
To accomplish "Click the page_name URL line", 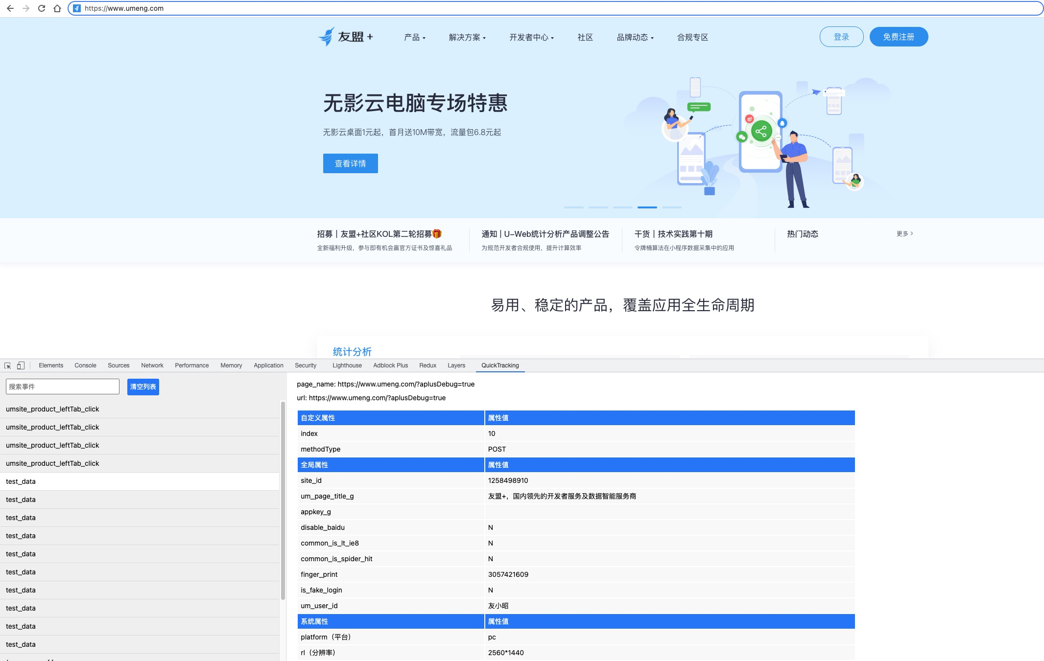I will (x=385, y=384).
